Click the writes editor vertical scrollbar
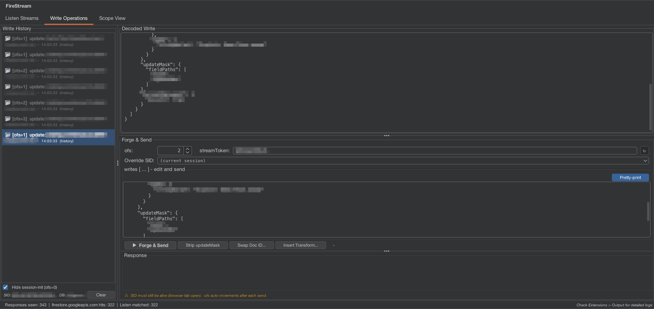 coord(648,211)
